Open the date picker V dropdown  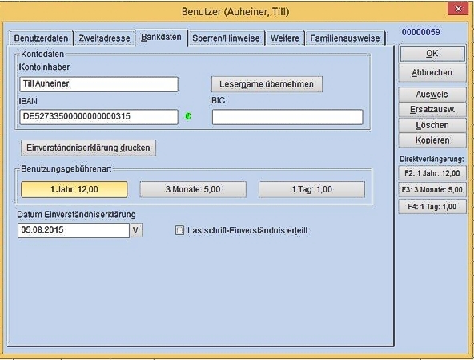pyautogui.click(x=136, y=230)
